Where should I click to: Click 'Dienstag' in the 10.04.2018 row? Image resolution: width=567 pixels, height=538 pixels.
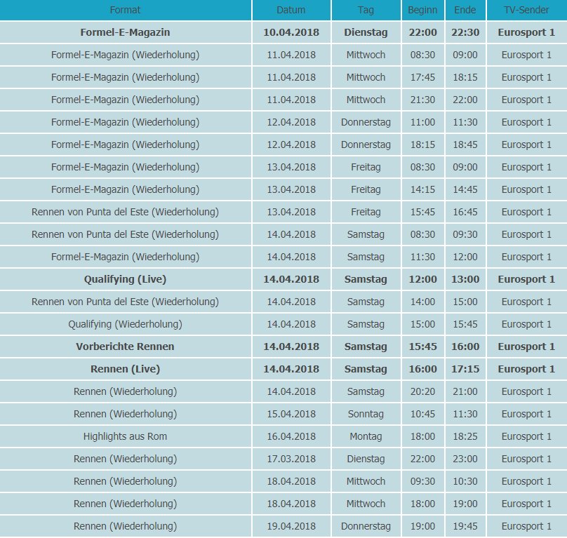[x=366, y=32]
